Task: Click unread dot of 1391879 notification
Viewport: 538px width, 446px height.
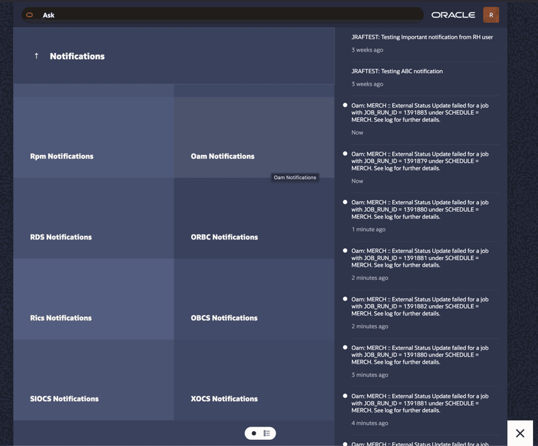Action: 345,154
